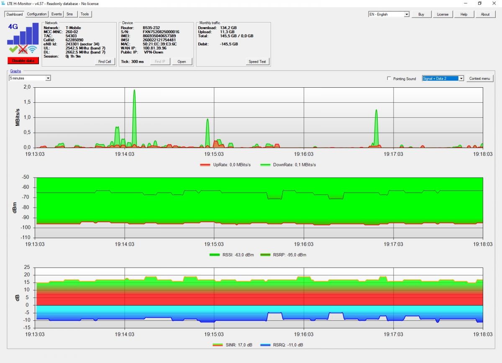Image resolution: width=502 pixels, height=363 pixels.
Task: Click the Total traffic value 145,5 GB / 0,0 GB
Action: 237,36
